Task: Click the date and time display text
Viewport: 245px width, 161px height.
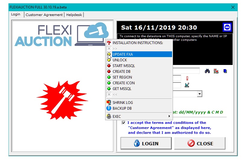Action: 159,27
